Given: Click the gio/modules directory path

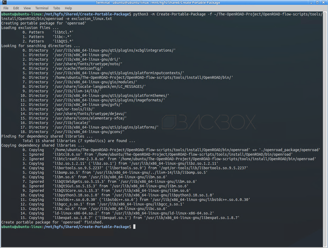Looking at the screenshot, I should click(95, 82).
